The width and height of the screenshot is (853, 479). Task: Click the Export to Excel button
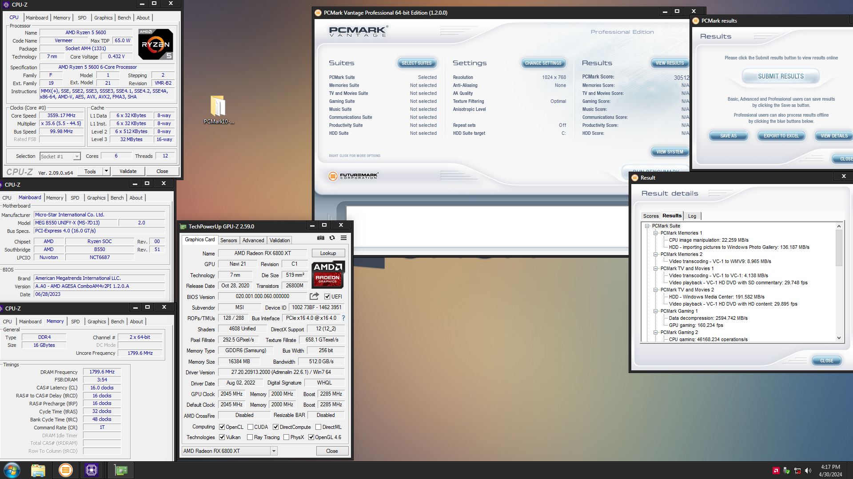[x=781, y=136]
